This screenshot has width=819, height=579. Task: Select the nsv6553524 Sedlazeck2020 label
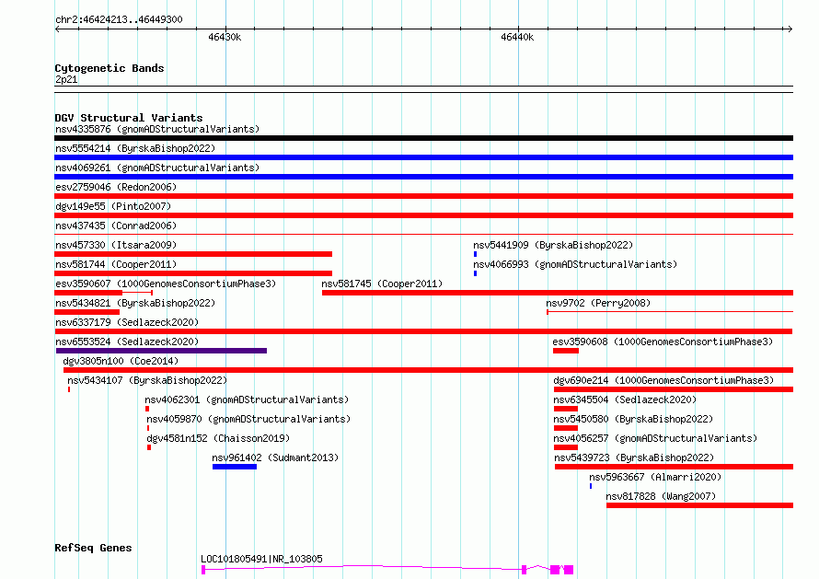(127, 342)
